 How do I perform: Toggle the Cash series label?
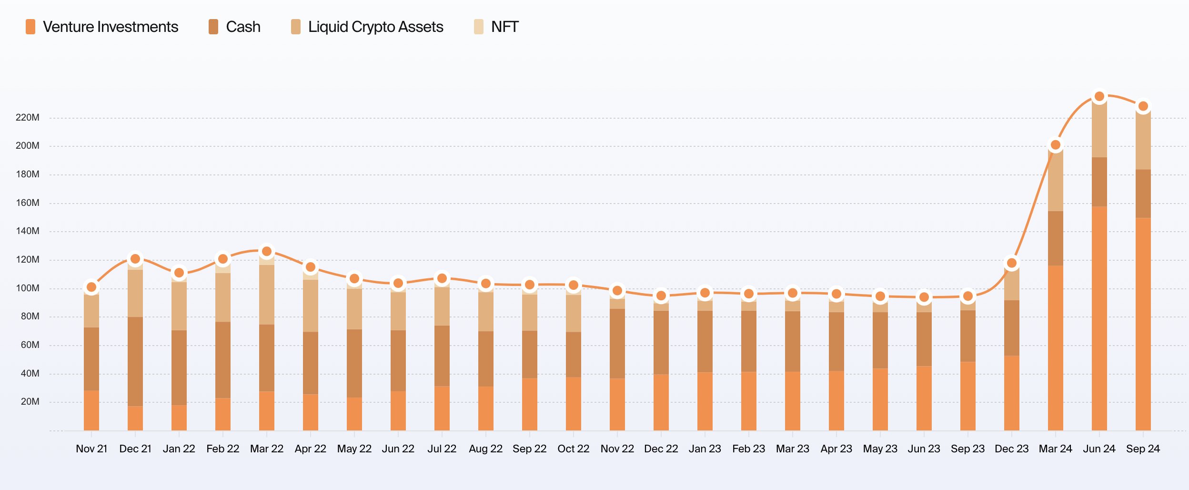coord(243,27)
